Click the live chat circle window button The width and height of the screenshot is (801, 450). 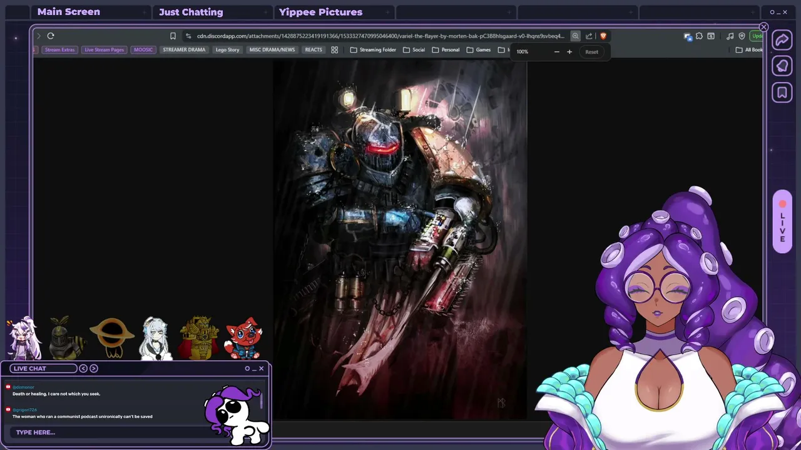247,368
